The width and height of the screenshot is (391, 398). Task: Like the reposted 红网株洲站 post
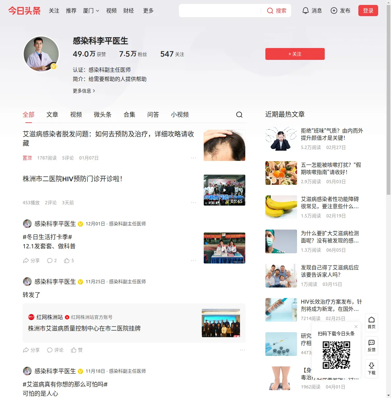pyautogui.click(x=77, y=350)
